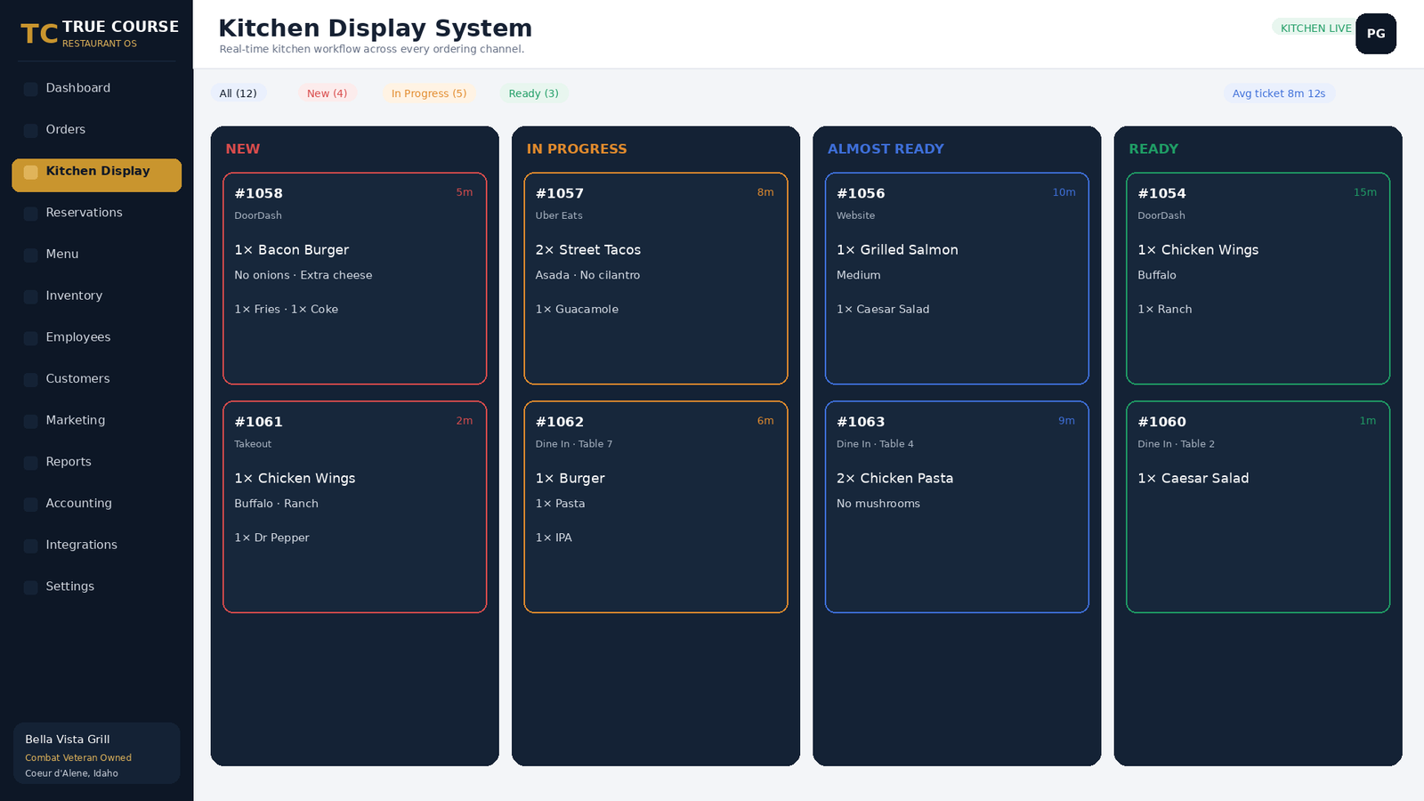Click the Avg ticket time badge
The width and height of the screenshot is (1424, 801).
click(1278, 93)
